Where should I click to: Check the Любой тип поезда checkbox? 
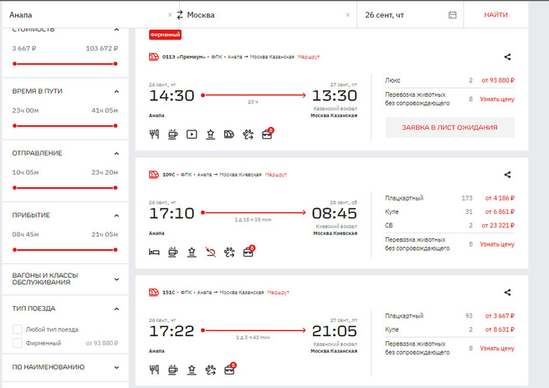(18, 329)
